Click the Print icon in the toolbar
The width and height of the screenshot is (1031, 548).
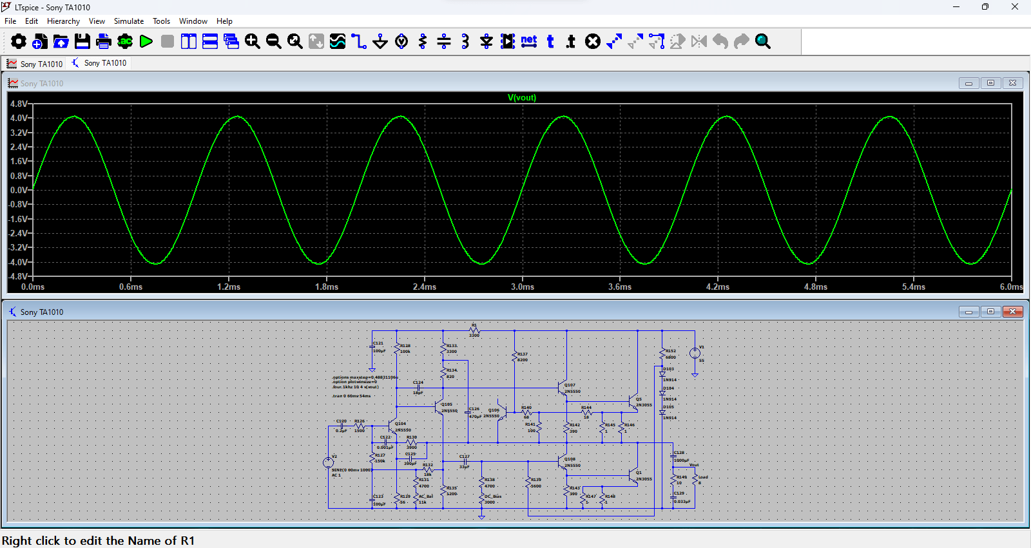tap(104, 42)
